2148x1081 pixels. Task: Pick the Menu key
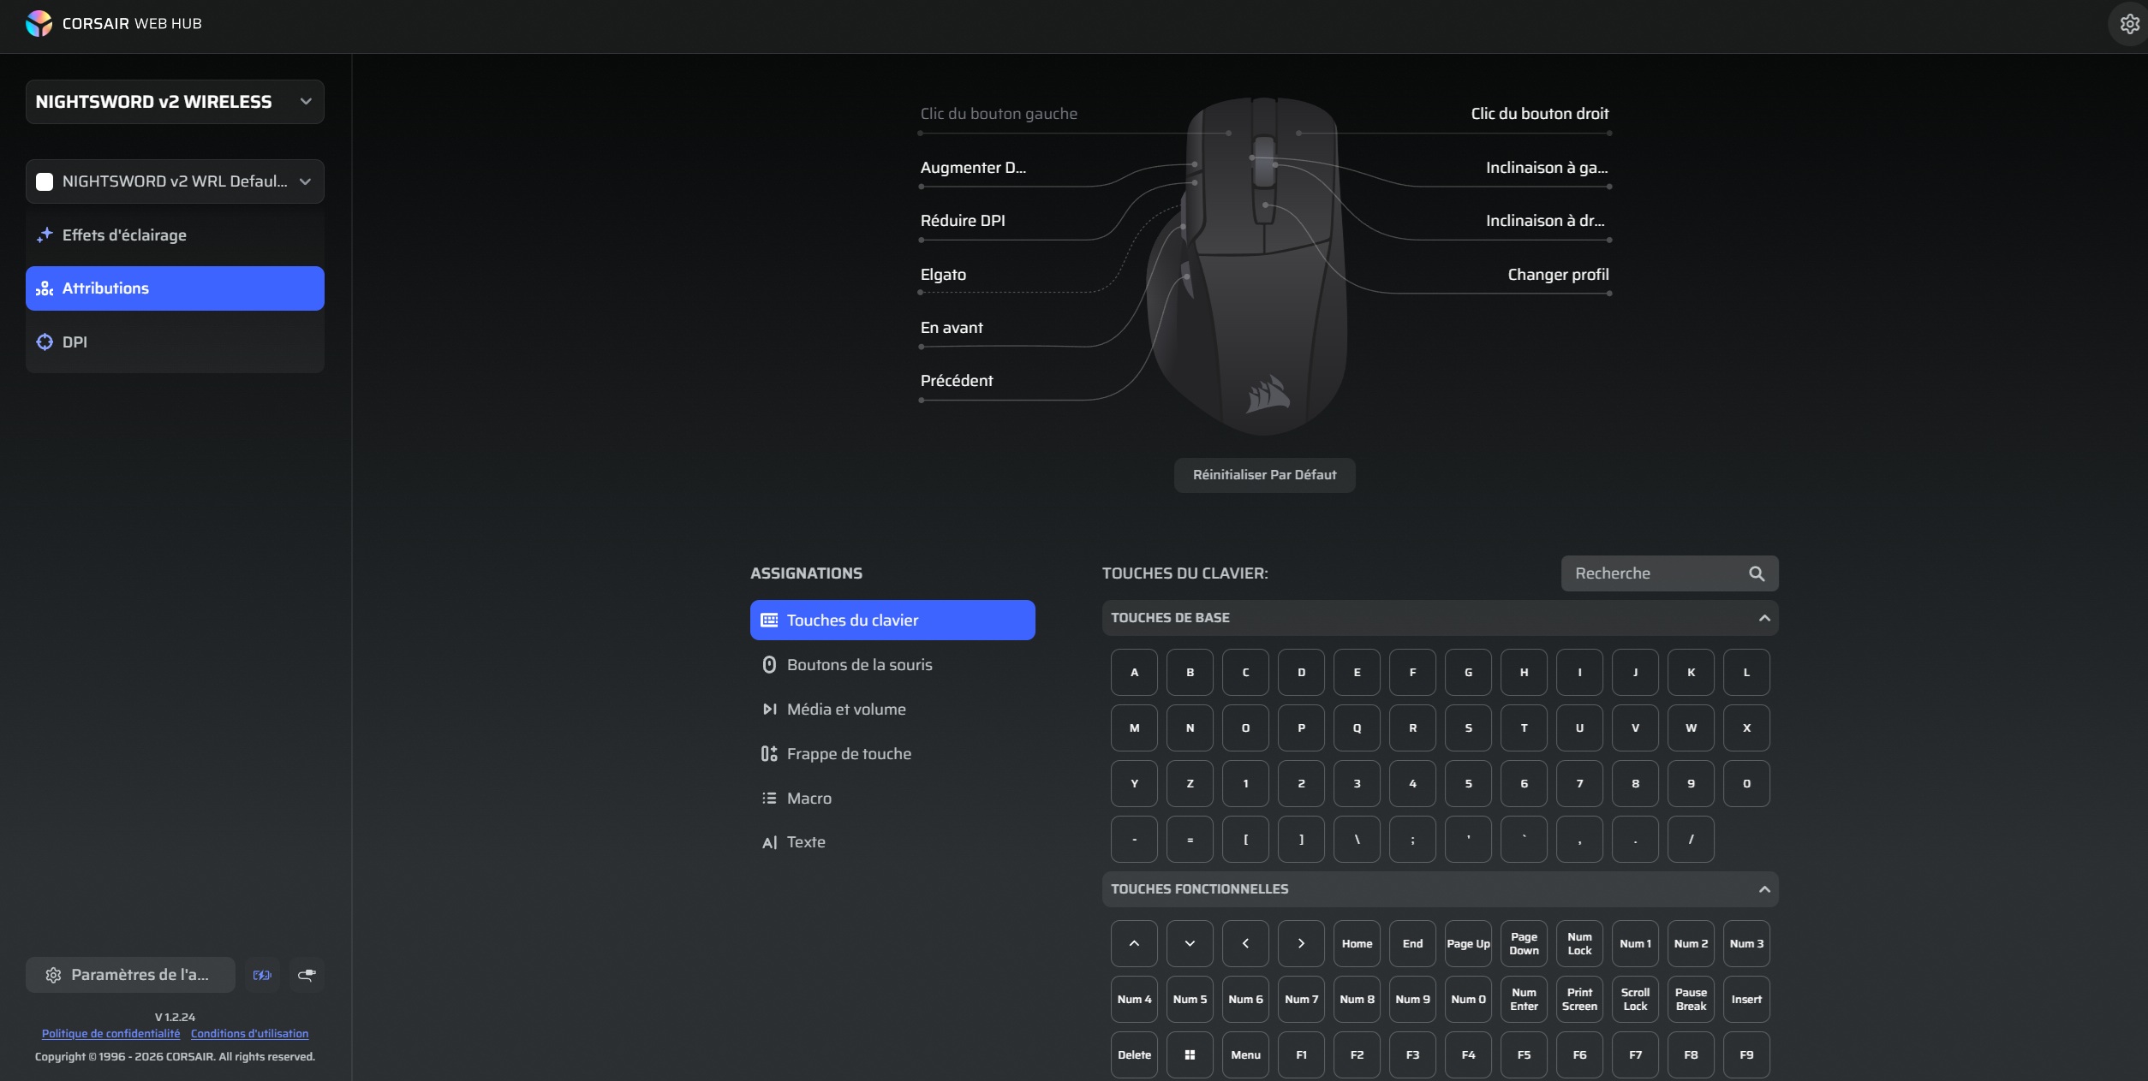1245,1055
